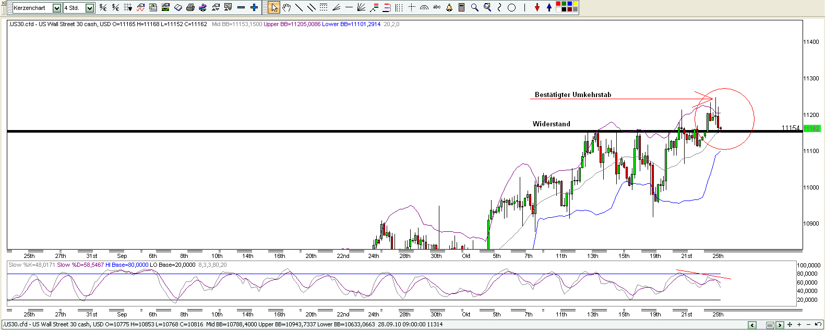This screenshot has height=330, width=825.
Task: Select the purple bracket regression tool
Action: coord(387,7)
